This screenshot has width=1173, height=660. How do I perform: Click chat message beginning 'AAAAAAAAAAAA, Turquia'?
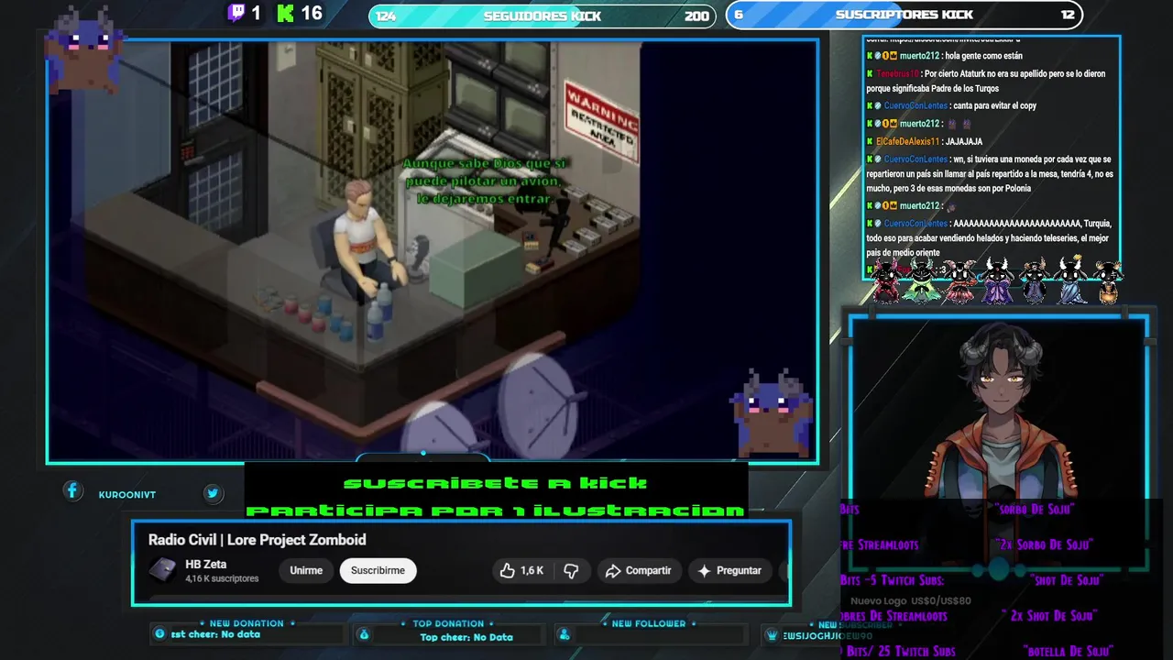990,238
